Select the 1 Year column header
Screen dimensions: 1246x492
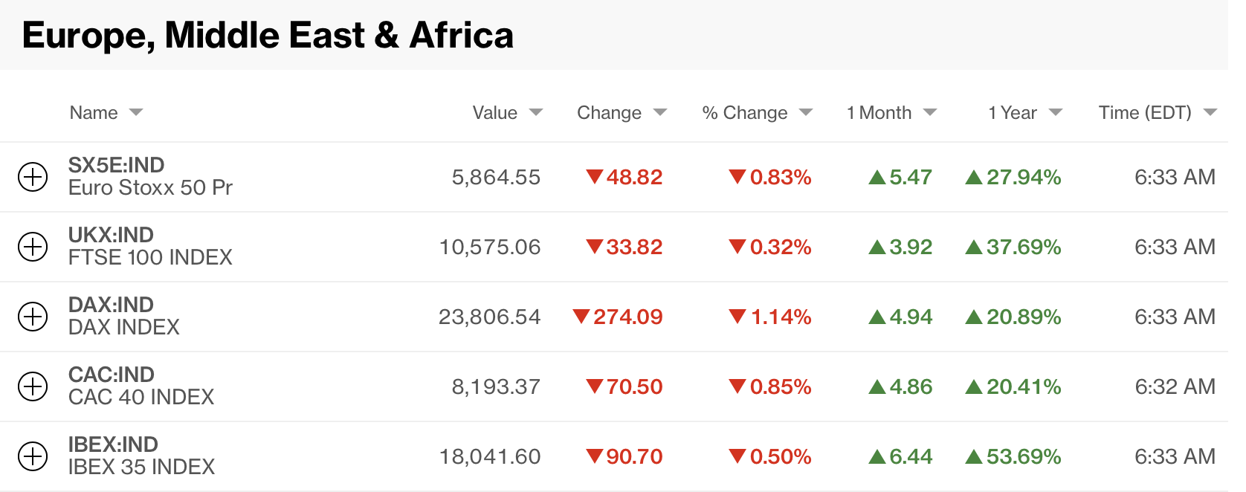coord(1012,113)
